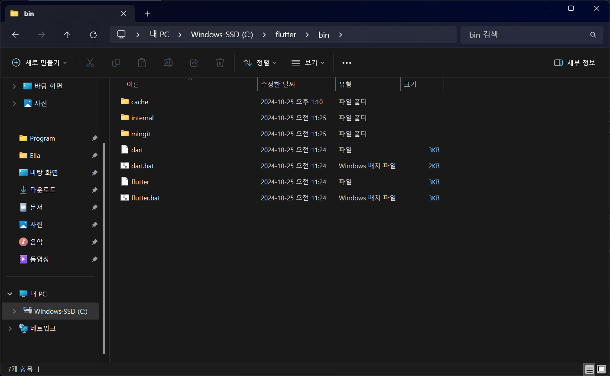
Task: Select the flutter.bat file icon
Action: [x=125, y=197]
